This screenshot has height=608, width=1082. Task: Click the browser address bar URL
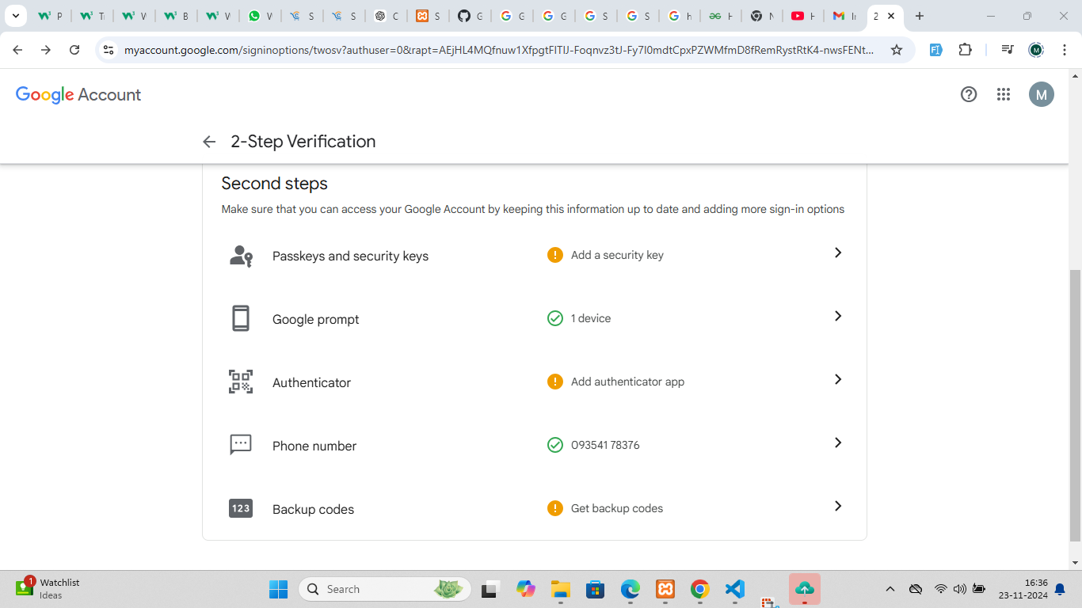point(499,50)
